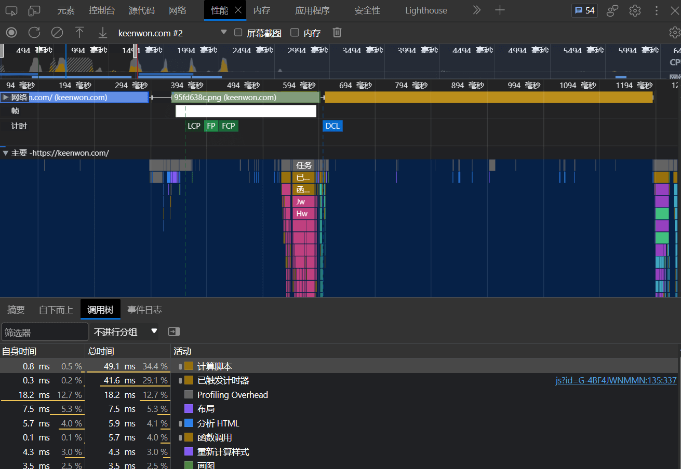Select the inspect element picker icon

(x=11, y=10)
